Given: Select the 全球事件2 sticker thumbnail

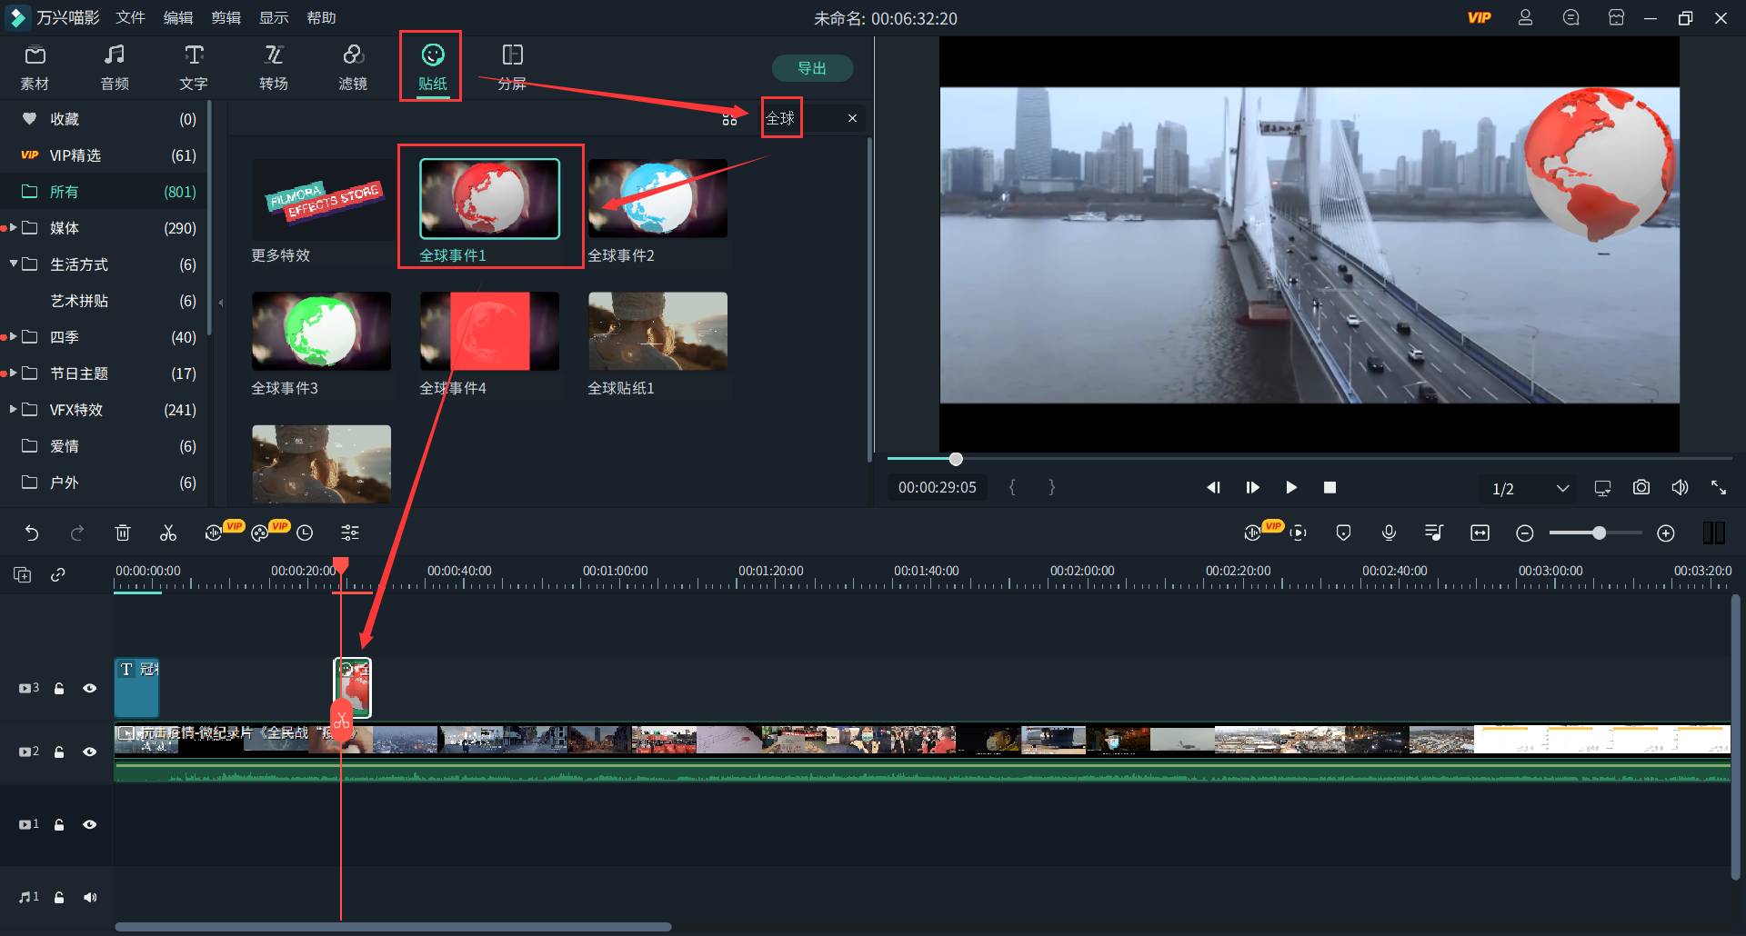Looking at the screenshot, I should coord(657,199).
